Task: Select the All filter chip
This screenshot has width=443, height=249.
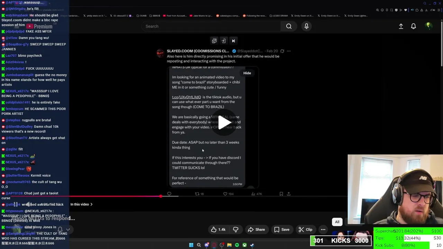Action: (x=337, y=222)
